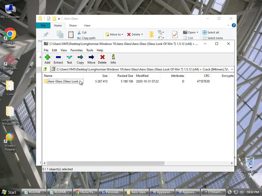Image resolution: width=262 pixels, height=196 pixels.
Task: Open the icons folder on desktop
Action: [x=10, y=88]
